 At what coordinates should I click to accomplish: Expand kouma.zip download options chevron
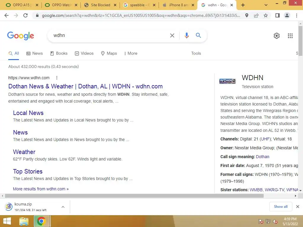tap(63, 207)
